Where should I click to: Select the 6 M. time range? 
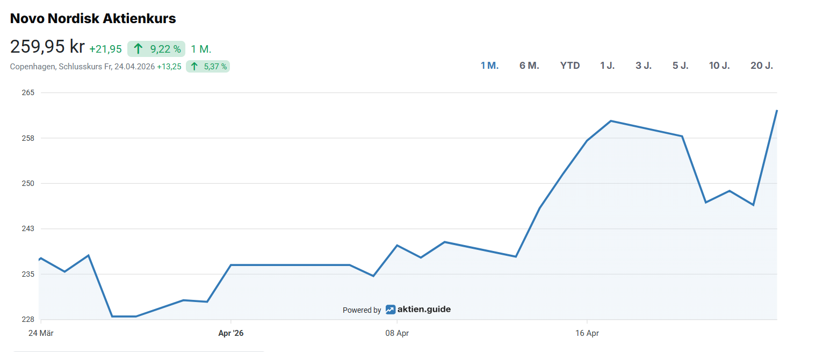[529, 66]
